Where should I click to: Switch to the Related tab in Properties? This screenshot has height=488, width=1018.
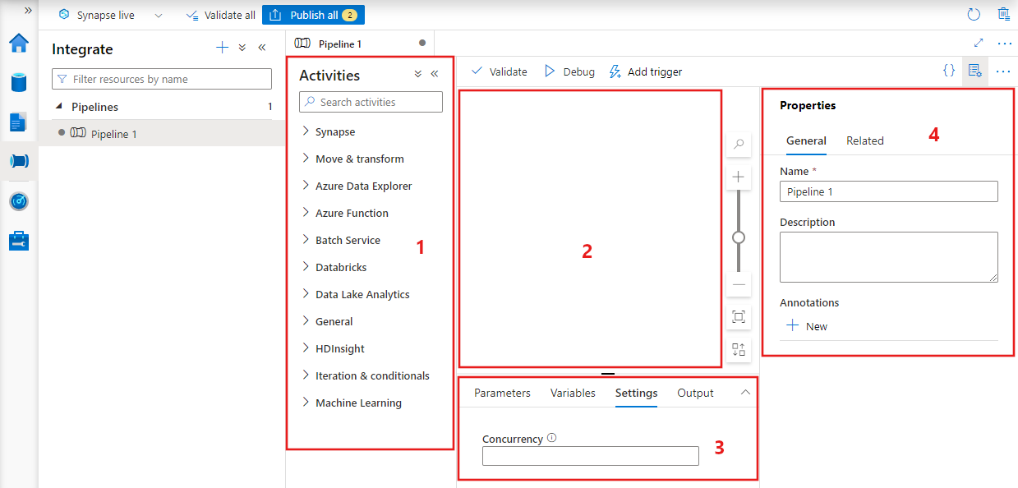[x=864, y=140]
